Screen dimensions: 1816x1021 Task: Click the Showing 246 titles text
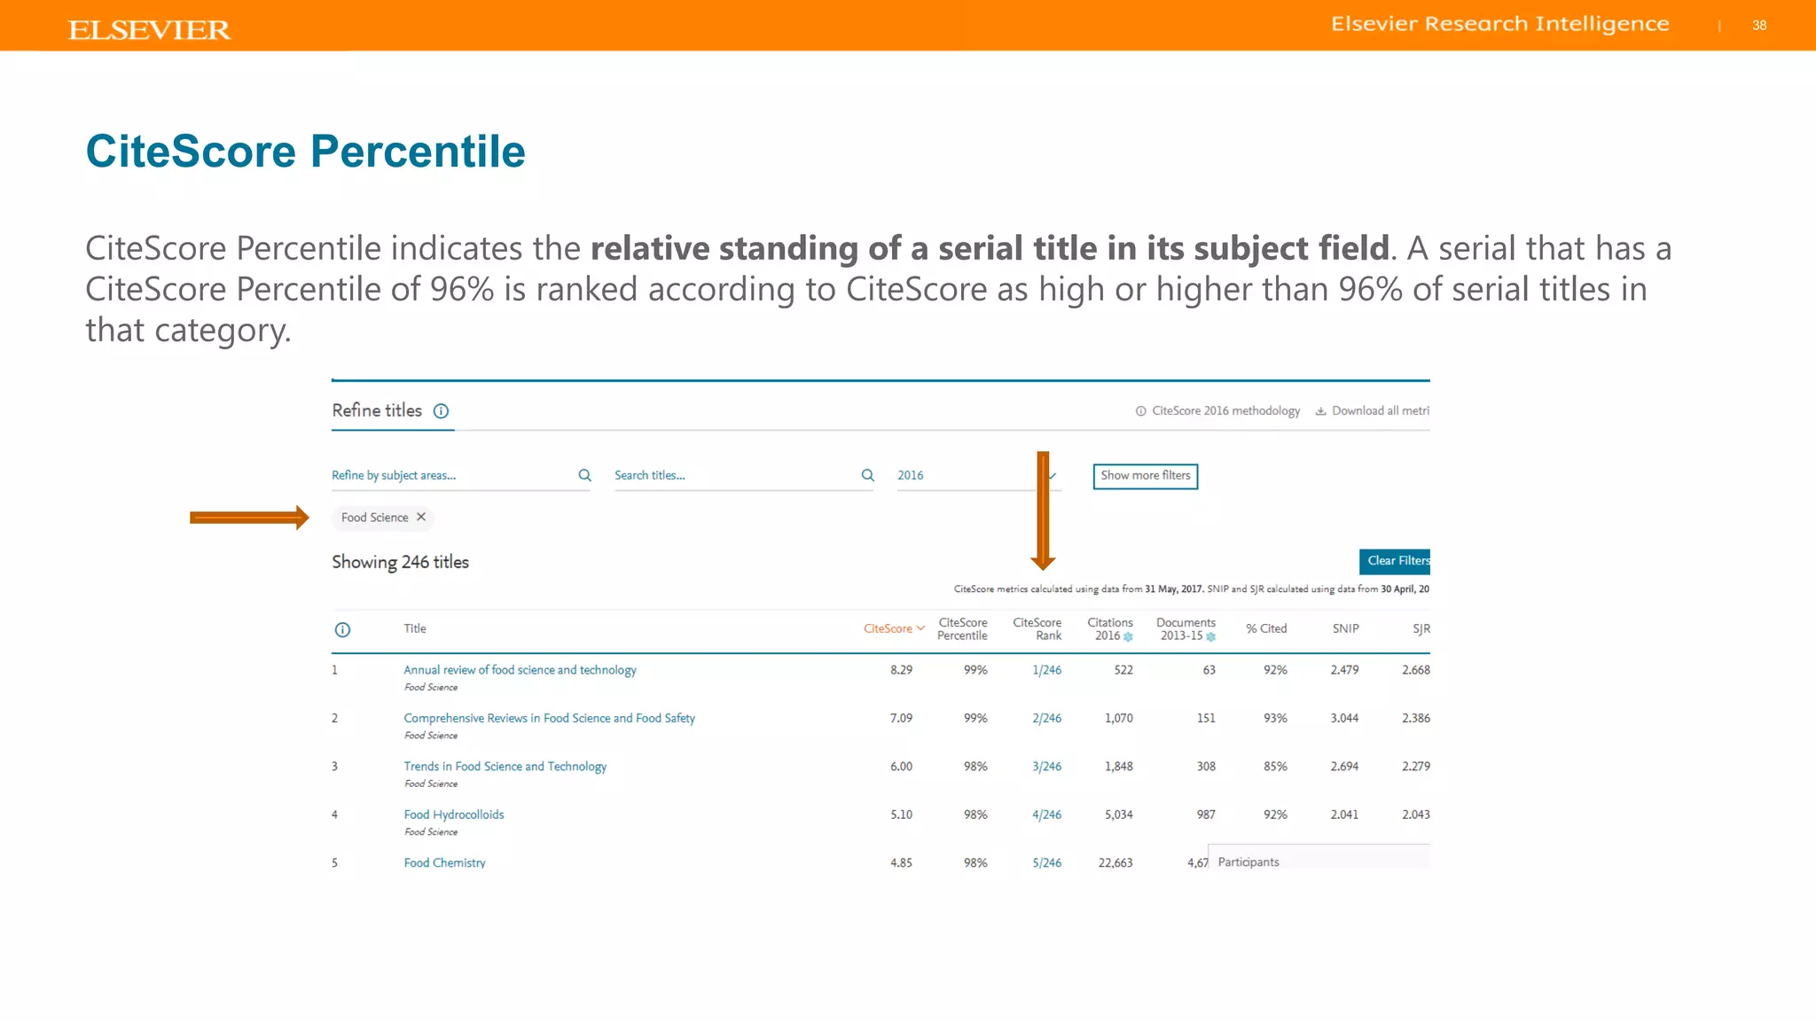(400, 562)
